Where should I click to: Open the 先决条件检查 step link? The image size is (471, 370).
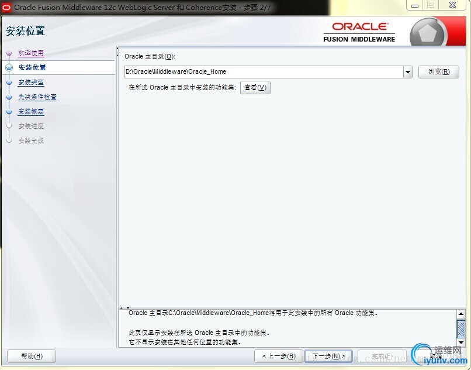pos(37,97)
